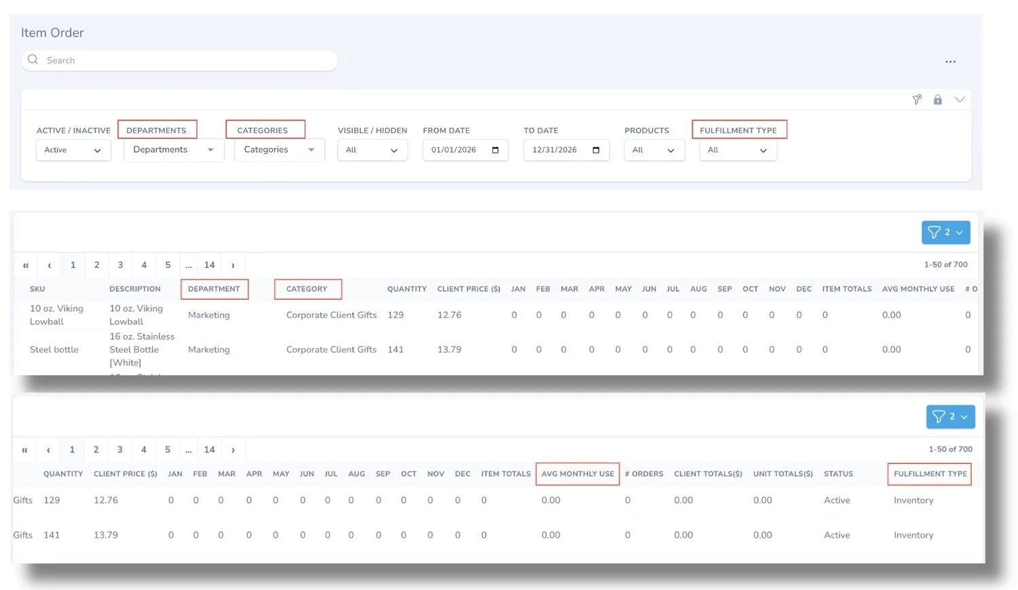1018x590 pixels.
Task: Open the Fulfillment Type dropdown
Action: click(x=738, y=150)
